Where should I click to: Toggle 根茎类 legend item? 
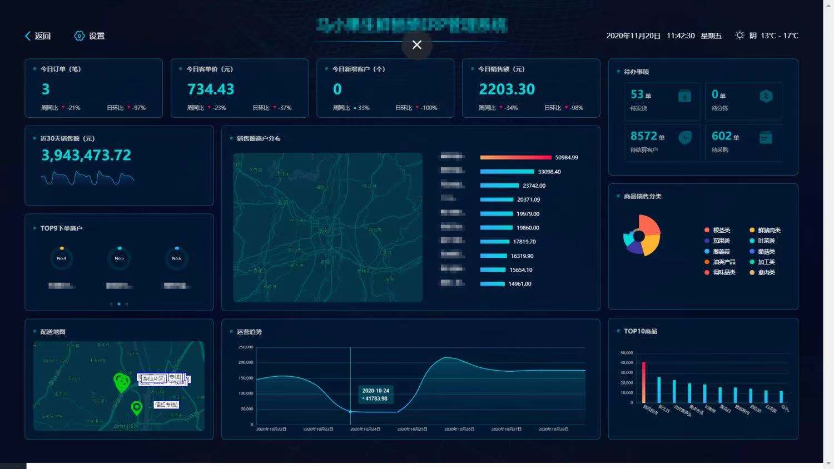click(717, 230)
